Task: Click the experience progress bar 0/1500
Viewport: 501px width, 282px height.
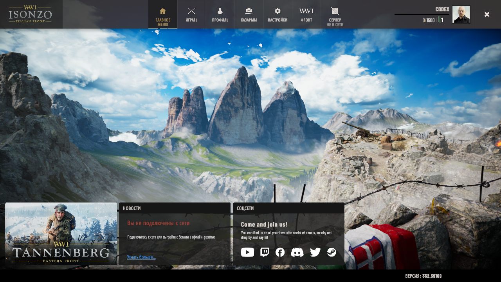Action: tap(422, 14)
